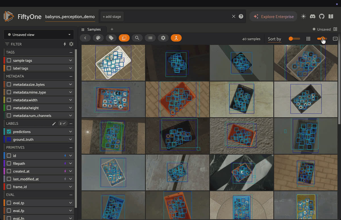Image resolution: width=341 pixels, height=220 pixels.
Task: Click the add stage button
Action: (112, 16)
